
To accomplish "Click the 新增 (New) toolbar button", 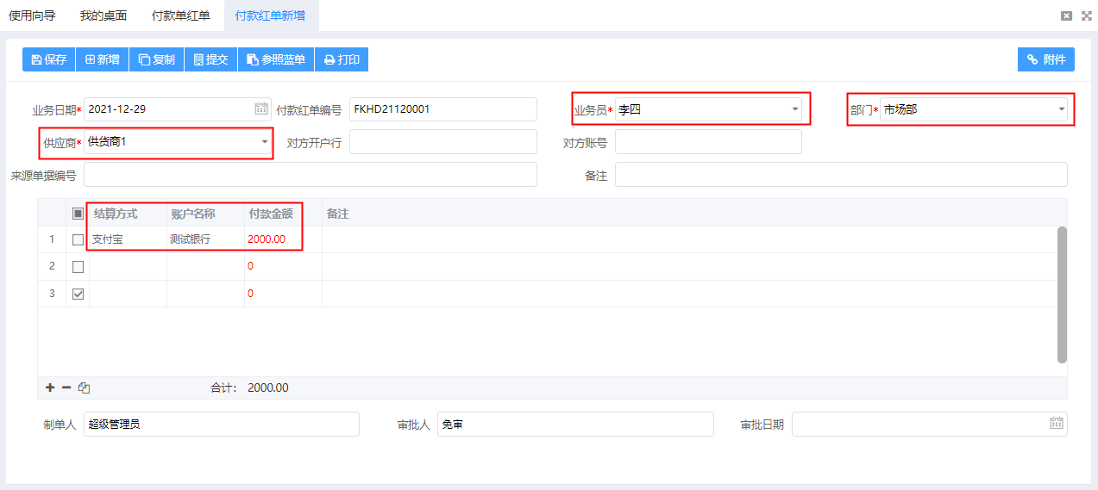I will (103, 59).
